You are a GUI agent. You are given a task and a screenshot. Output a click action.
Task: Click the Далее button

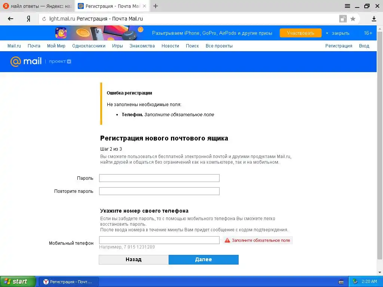coord(203,259)
